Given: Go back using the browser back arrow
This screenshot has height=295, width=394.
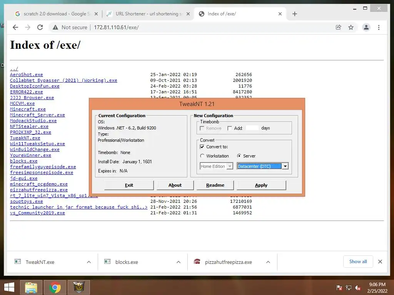Looking at the screenshot, I should pos(15,27).
